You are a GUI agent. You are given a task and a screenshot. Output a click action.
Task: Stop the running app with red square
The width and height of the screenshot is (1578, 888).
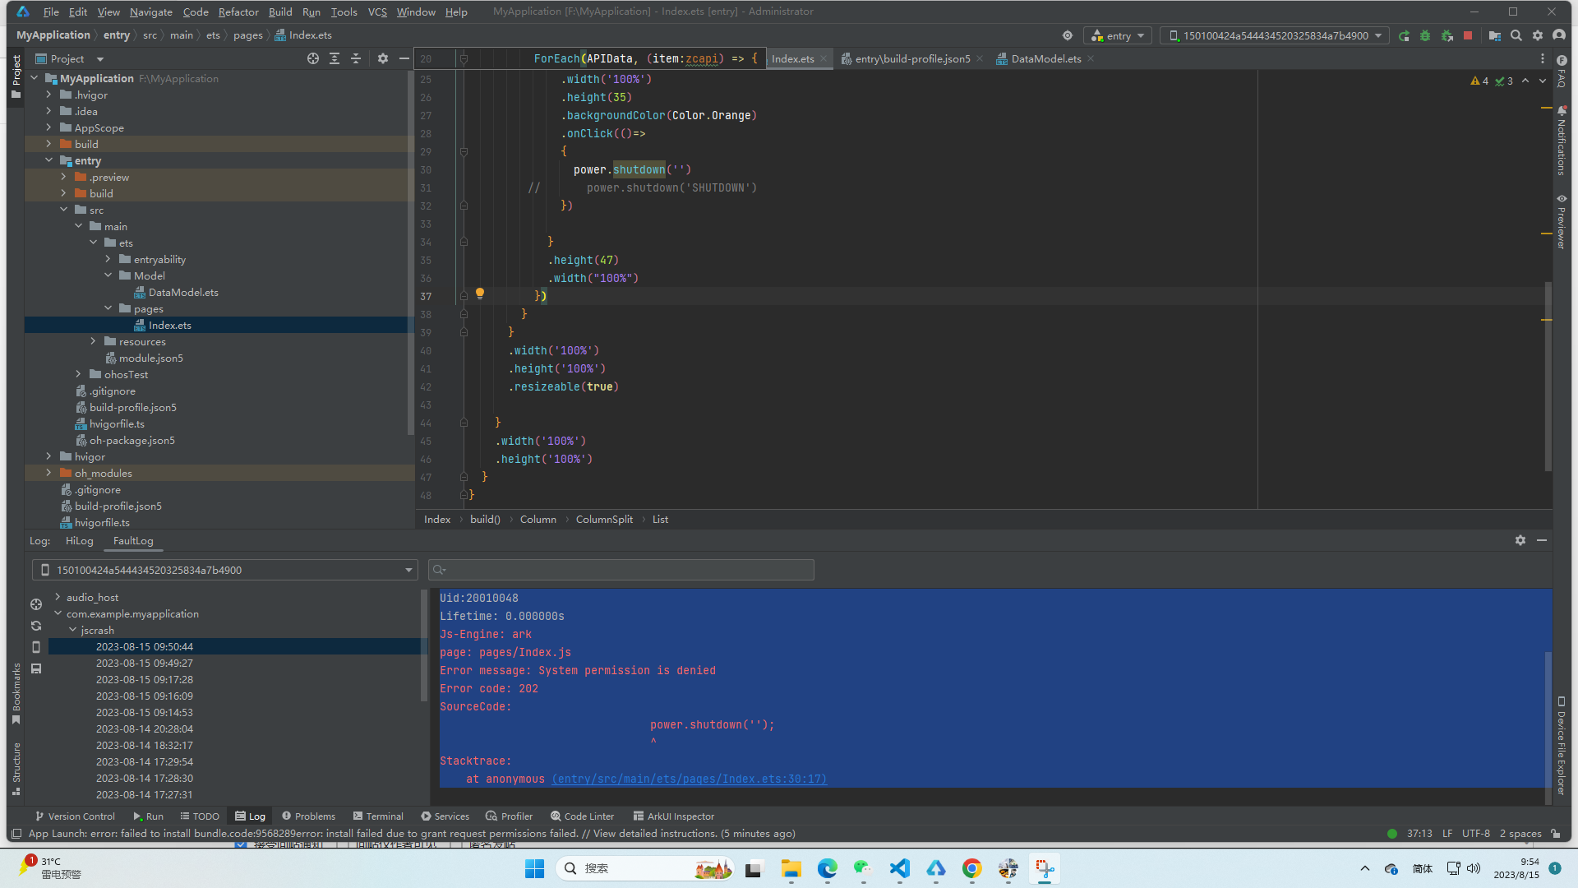pyautogui.click(x=1468, y=35)
